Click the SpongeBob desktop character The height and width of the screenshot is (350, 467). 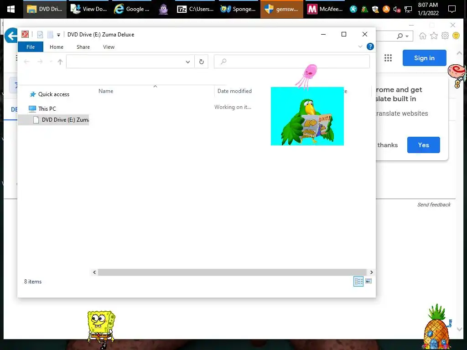coord(101,329)
